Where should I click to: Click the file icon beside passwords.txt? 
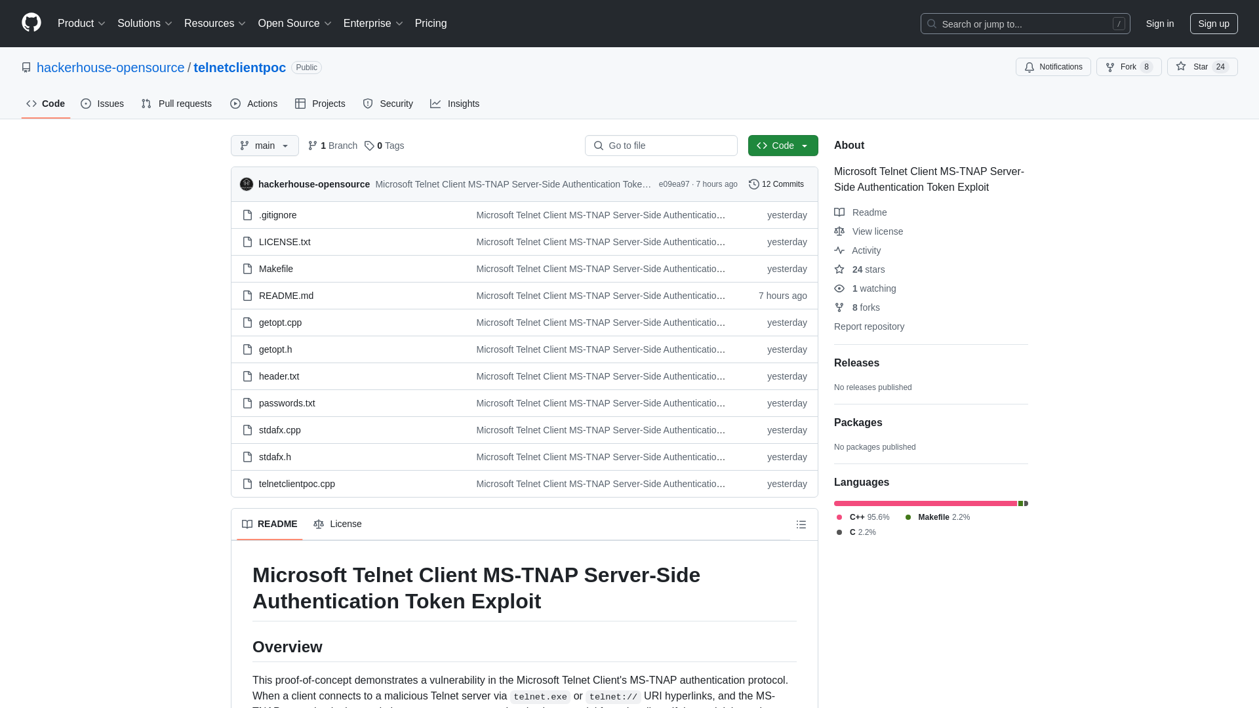pos(247,403)
